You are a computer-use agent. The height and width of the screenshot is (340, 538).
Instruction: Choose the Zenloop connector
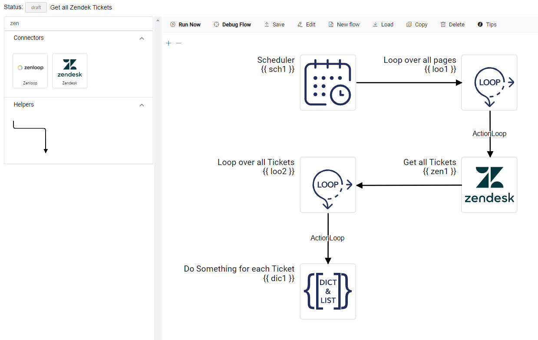(x=30, y=71)
